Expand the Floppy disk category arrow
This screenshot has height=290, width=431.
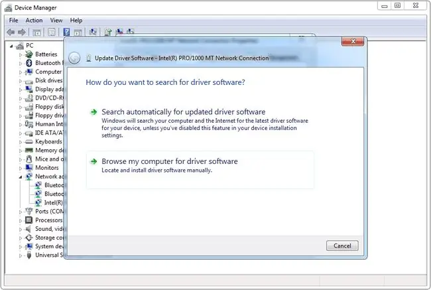coord(21,108)
